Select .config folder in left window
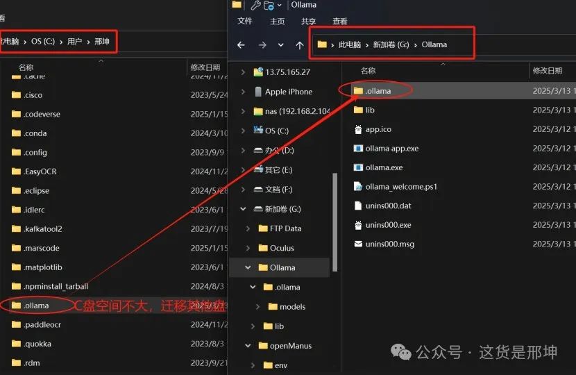This screenshot has width=576, height=375. [x=29, y=152]
